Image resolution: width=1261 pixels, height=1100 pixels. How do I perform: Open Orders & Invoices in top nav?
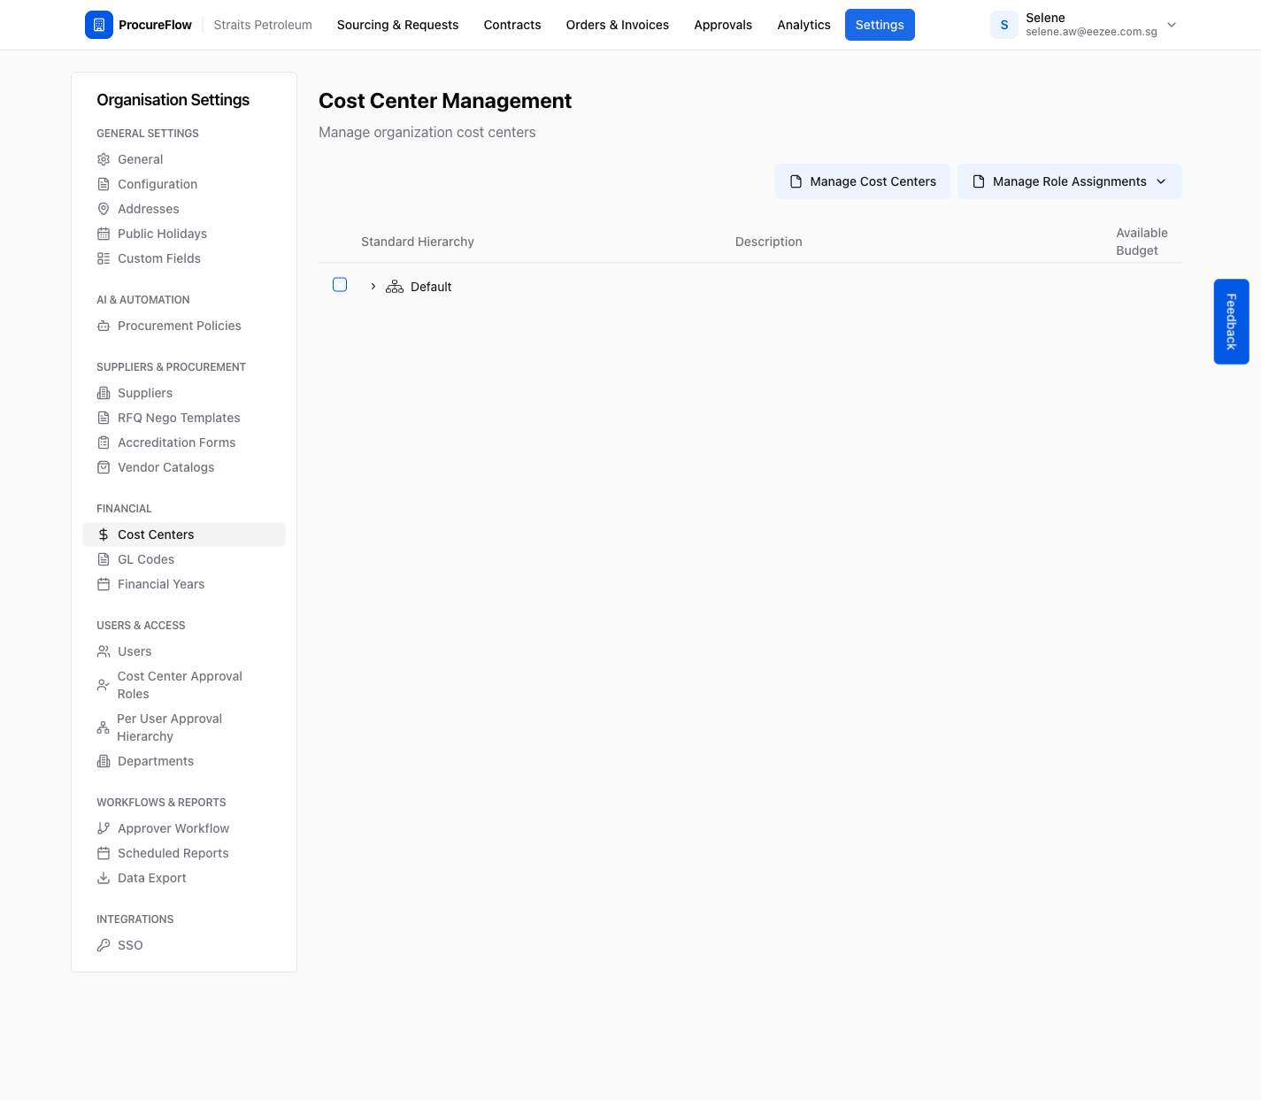tap(618, 25)
